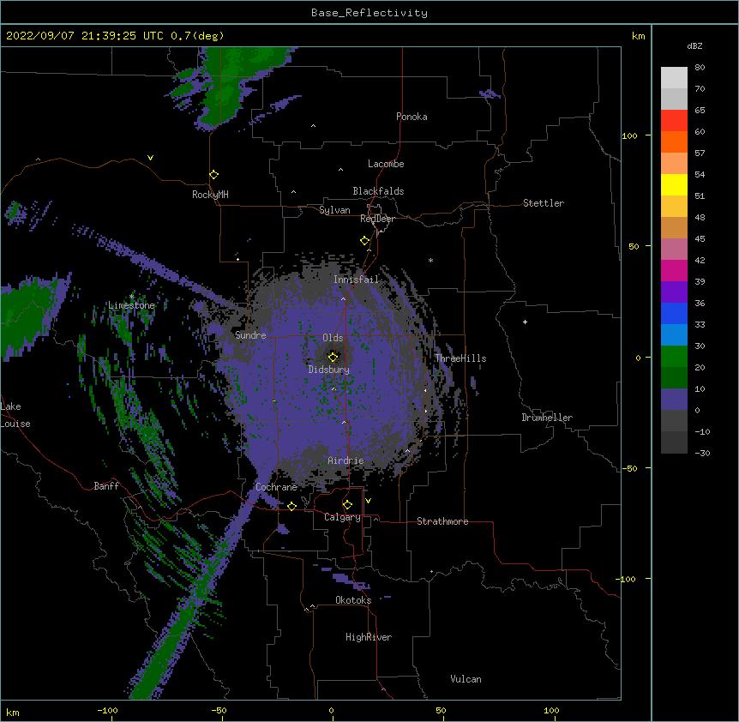This screenshot has width=739, height=722.
Task: Click the ThreeHills map label
Action: pos(460,358)
